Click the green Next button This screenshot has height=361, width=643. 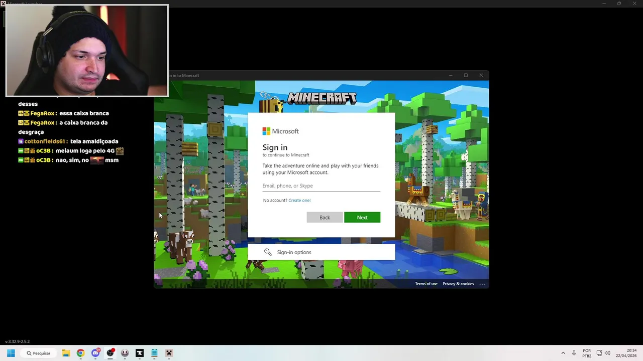click(x=362, y=217)
